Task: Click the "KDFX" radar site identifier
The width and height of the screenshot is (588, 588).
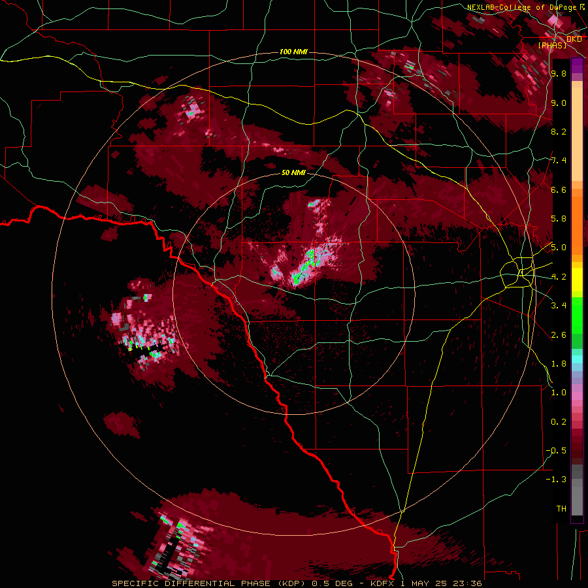Action: coord(382,583)
